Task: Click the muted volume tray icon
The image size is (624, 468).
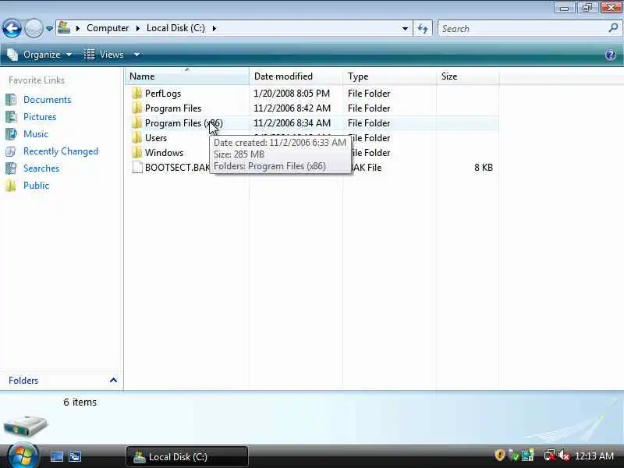Action: [x=564, y=456]
